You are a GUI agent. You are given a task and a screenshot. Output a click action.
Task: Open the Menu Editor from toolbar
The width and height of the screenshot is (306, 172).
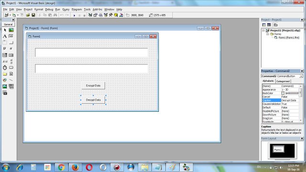tap(22, 15)
